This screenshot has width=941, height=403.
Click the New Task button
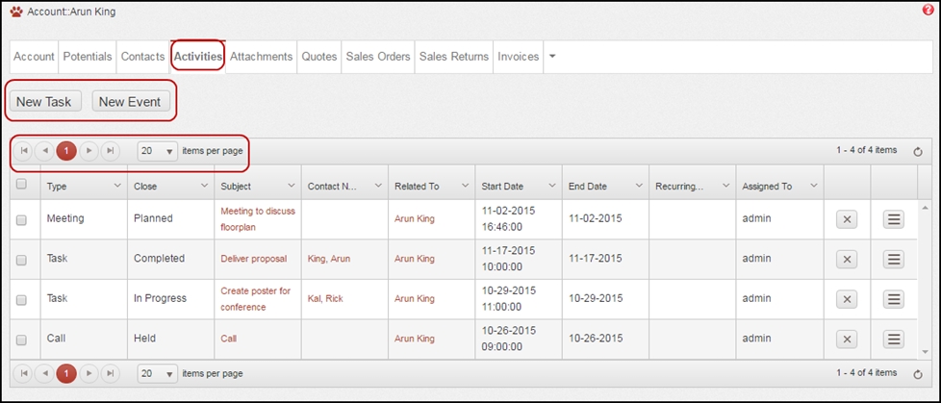[x=44, y=101]
